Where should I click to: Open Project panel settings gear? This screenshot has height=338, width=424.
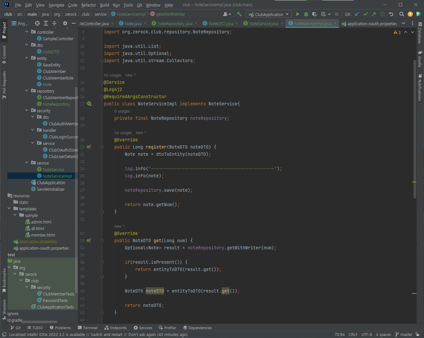click(65, 23)
